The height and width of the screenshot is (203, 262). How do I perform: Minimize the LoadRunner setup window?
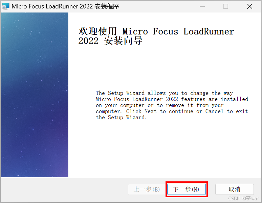[x=202, y=6]
